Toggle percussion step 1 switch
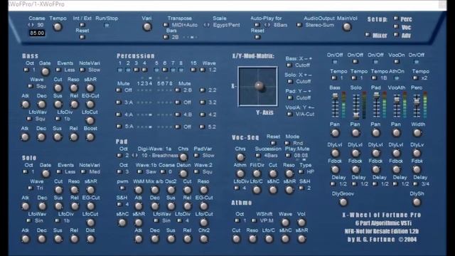455x256 pixels. (x=120, y=70)
